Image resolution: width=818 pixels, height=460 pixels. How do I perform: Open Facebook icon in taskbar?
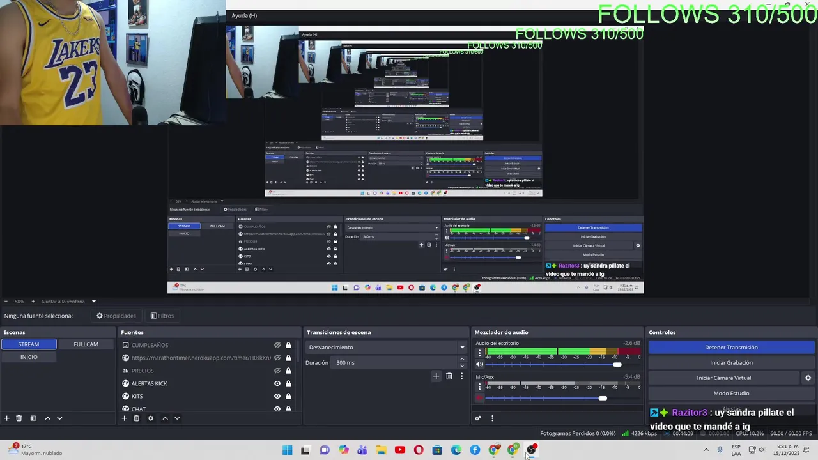475,450
